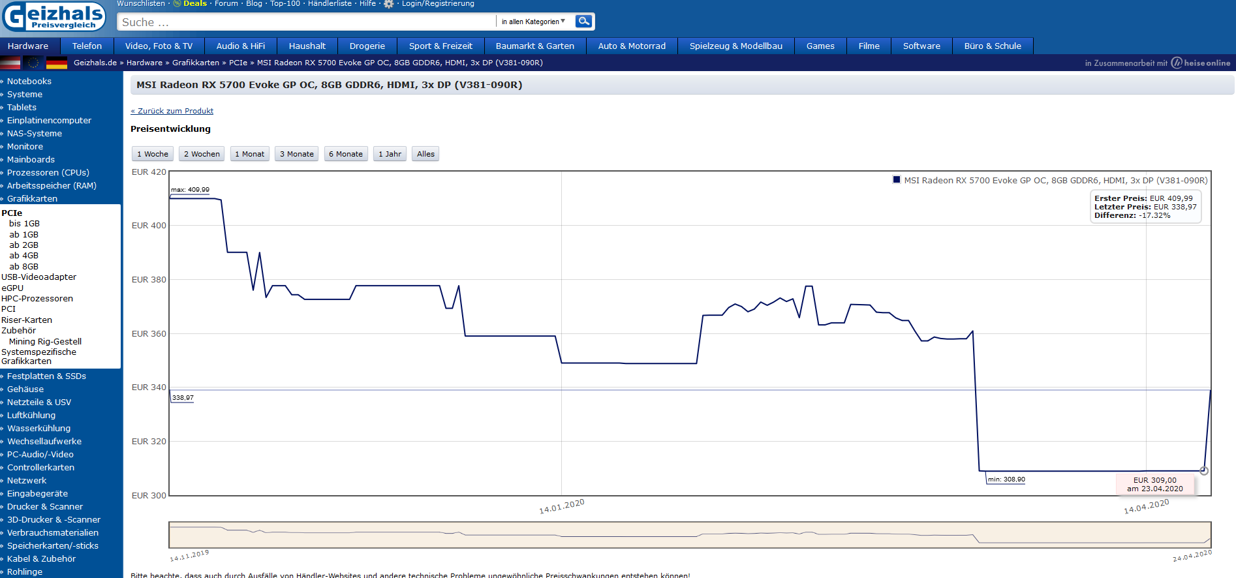Focus the Suche search field
The image size is (1236, 578).
(307, 22)
